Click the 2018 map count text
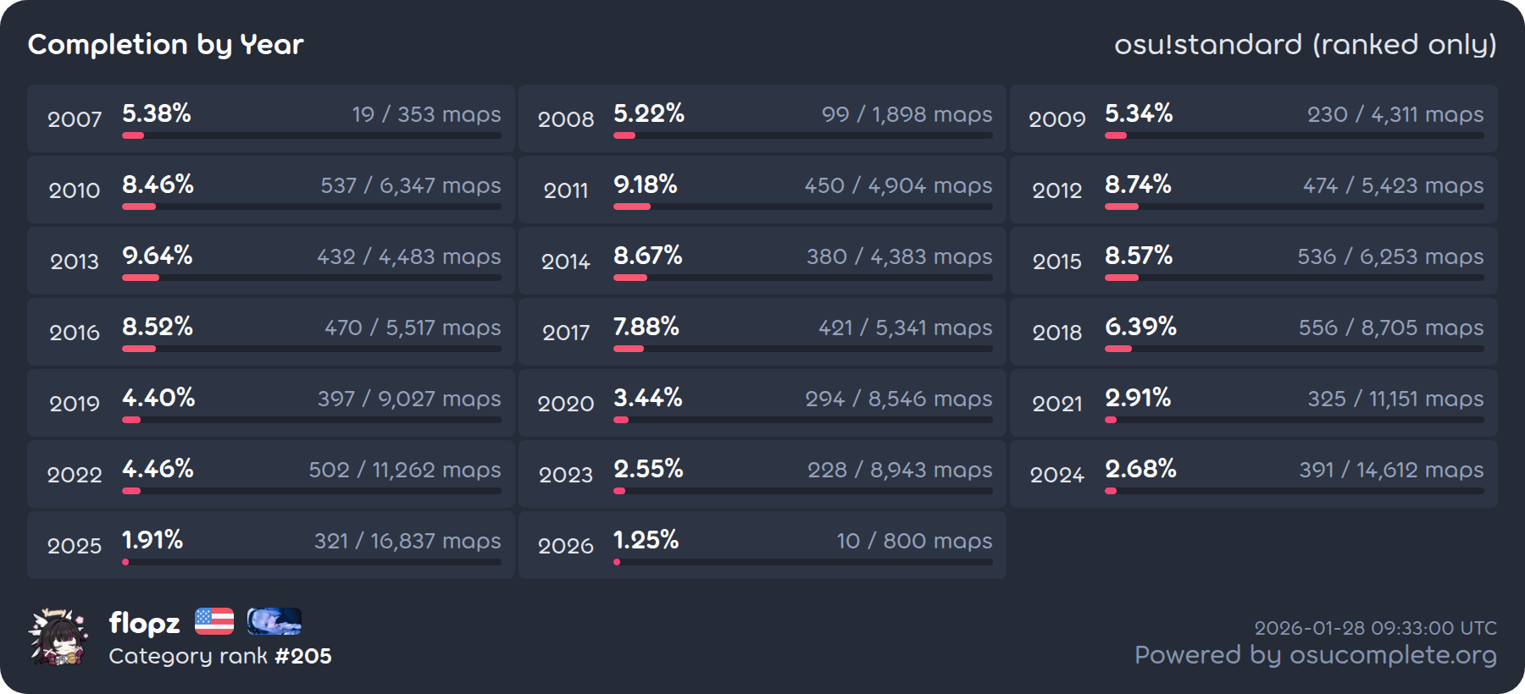The width and height of the screenshot is (1525, 694). coord(1390,328)
